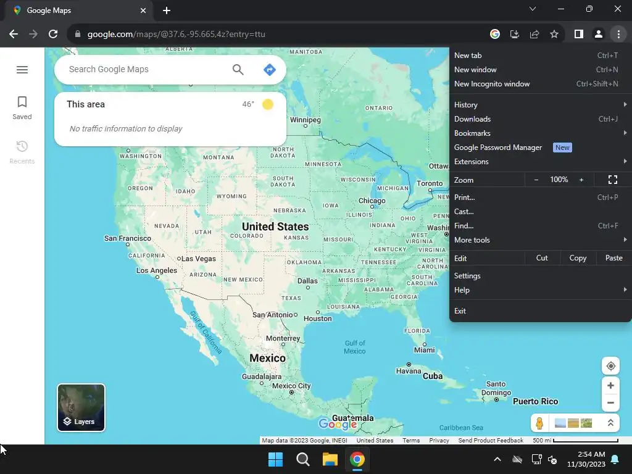
Task: Open Chrome Settings
Action: click(x=540, y=276)
